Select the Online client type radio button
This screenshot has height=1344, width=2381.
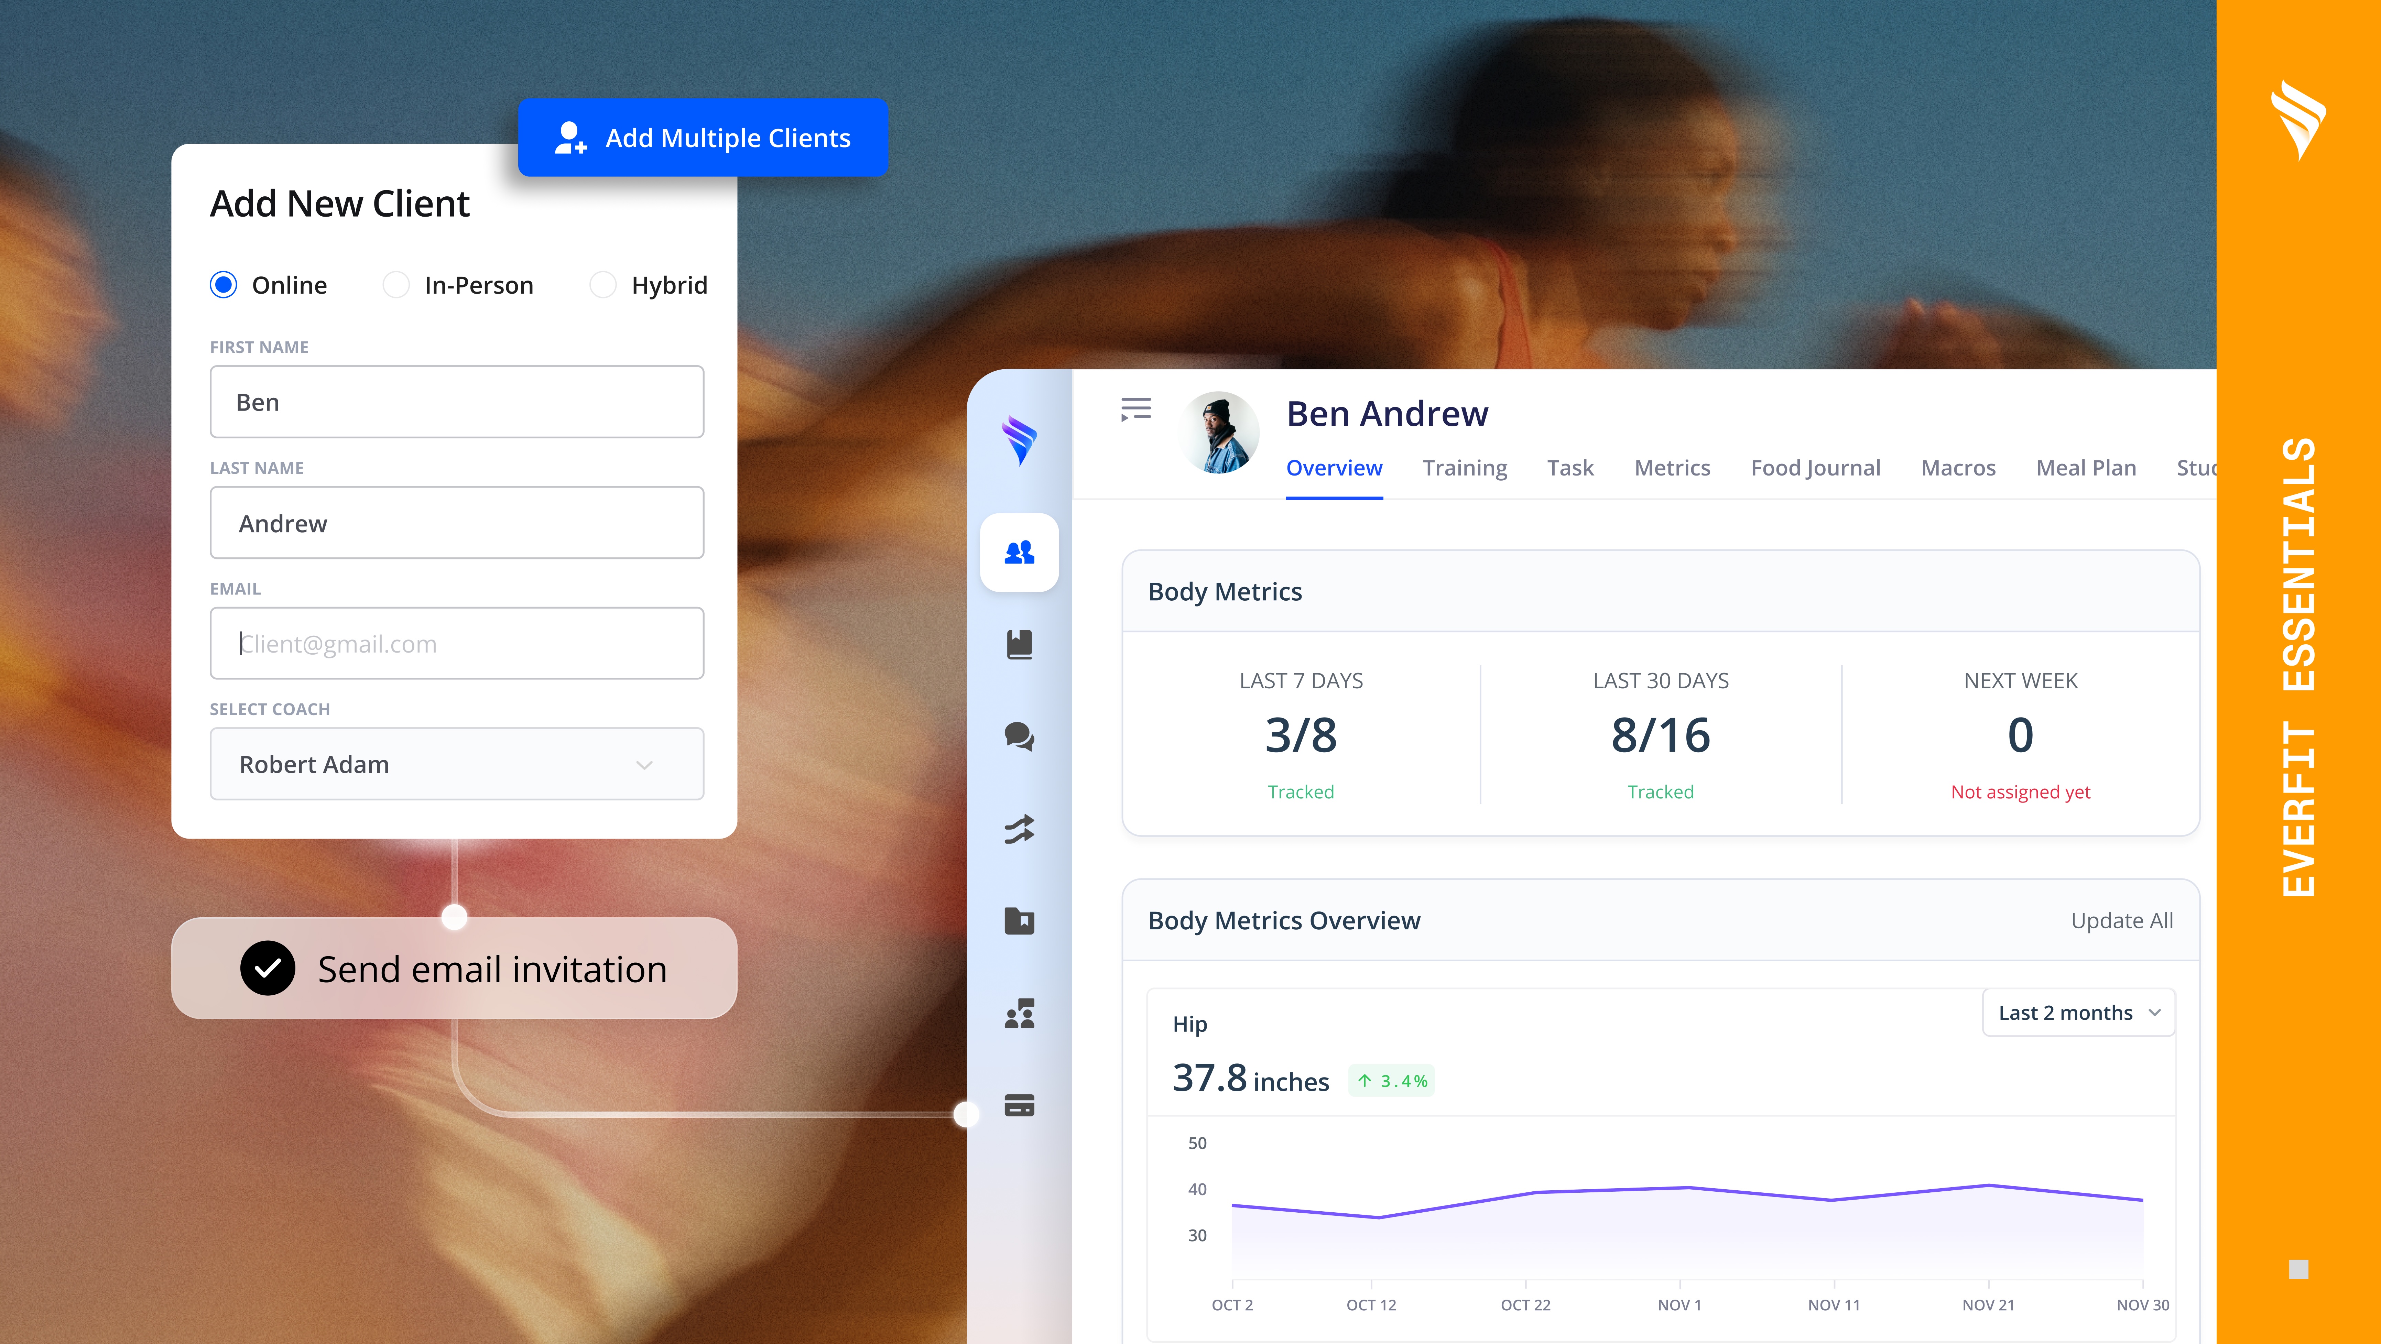[x=224, y=285]
